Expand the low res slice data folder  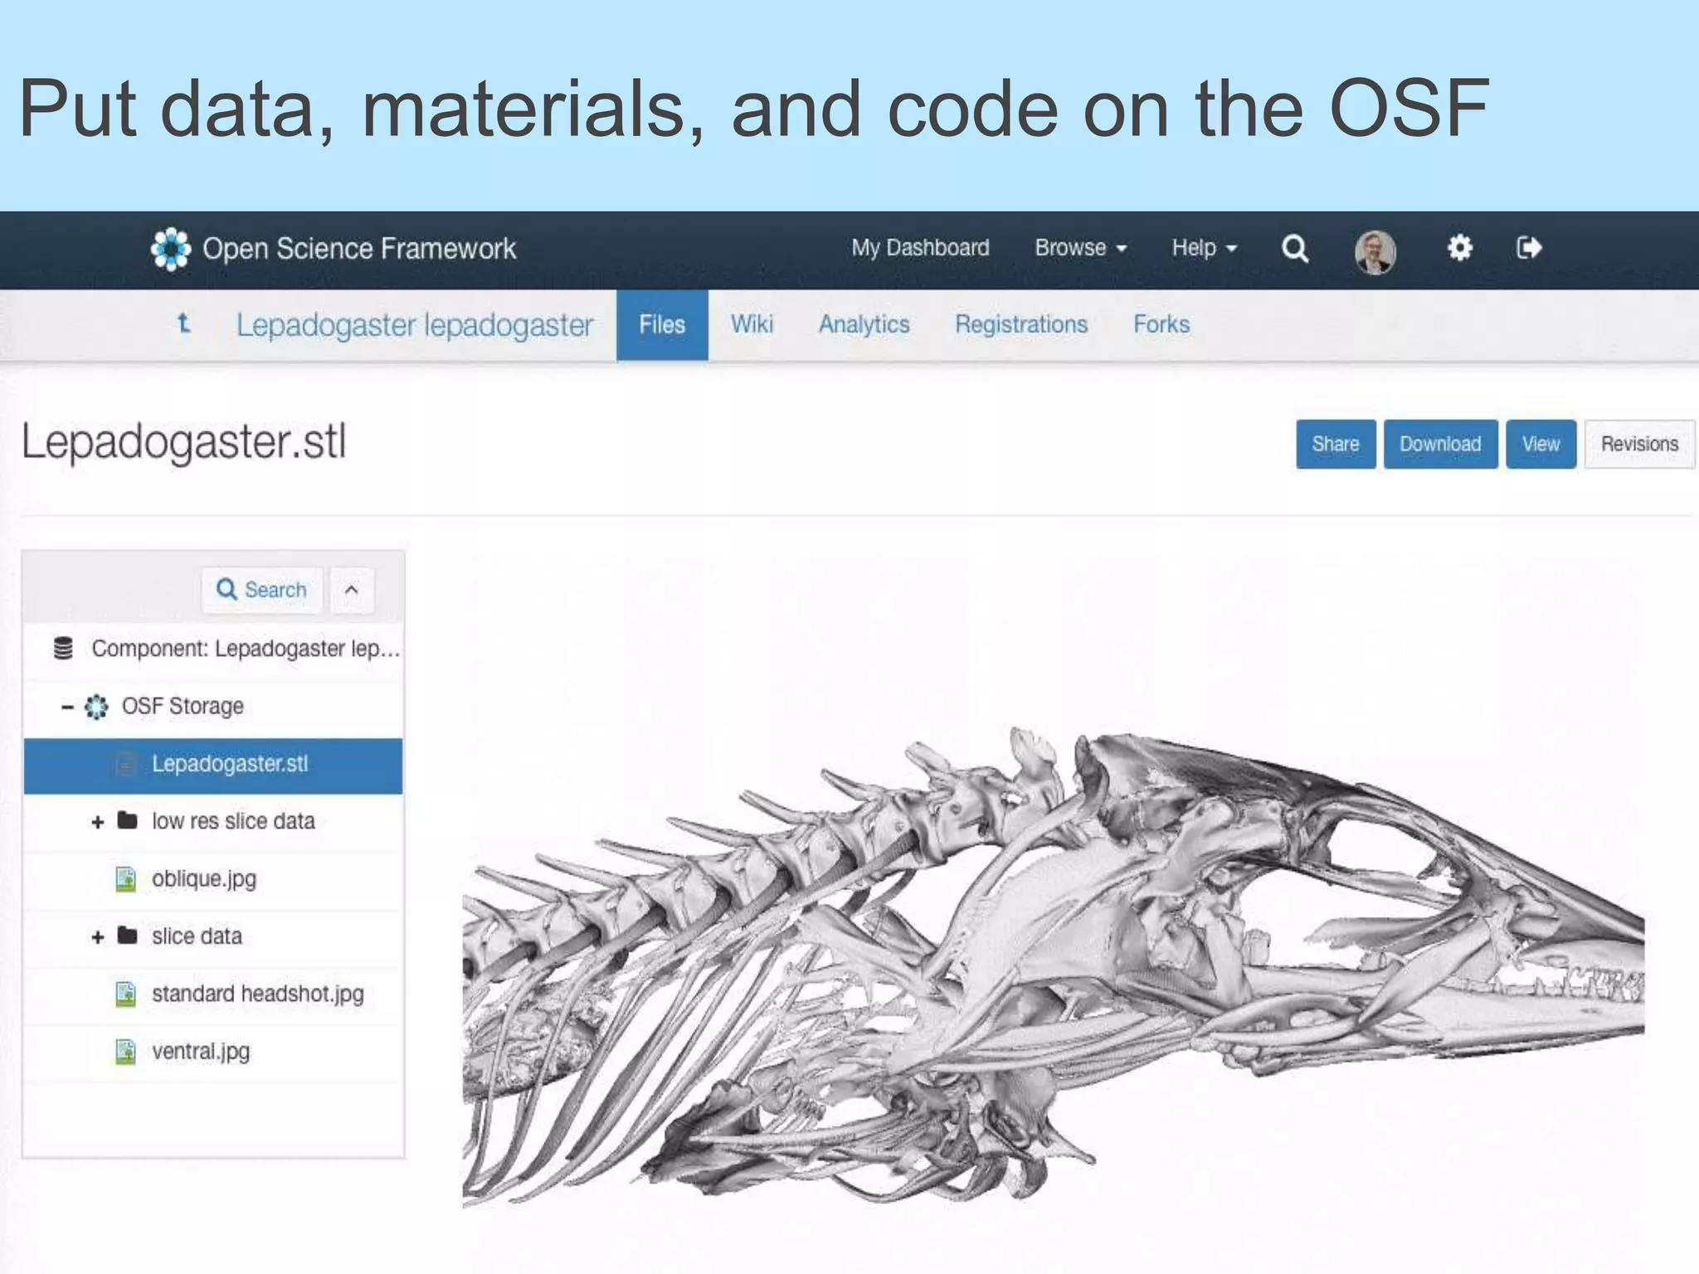(x=98, y=822)
